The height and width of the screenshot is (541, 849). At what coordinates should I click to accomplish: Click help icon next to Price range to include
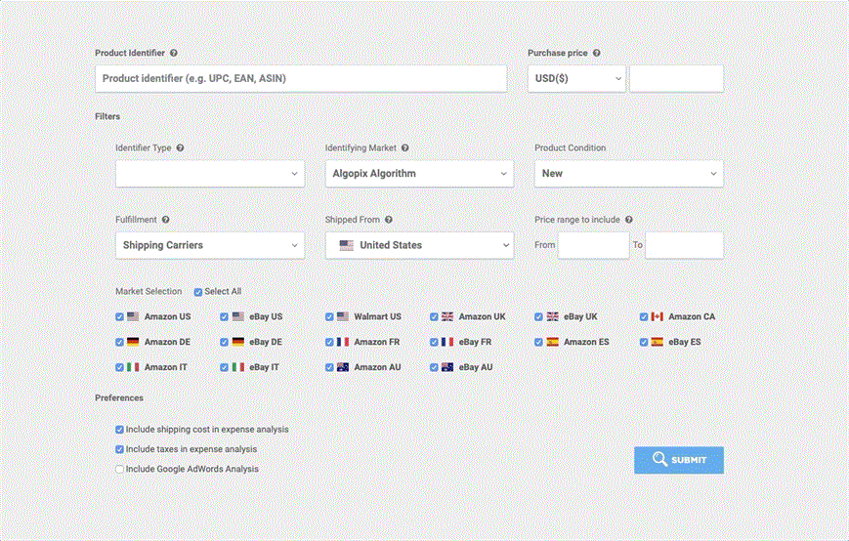click(629, 220)
